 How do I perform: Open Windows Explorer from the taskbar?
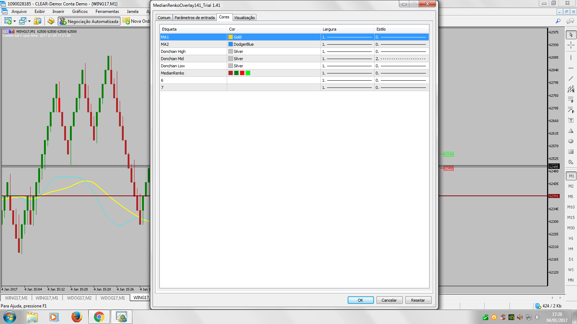pyautogui.click(x=32, y=317)
